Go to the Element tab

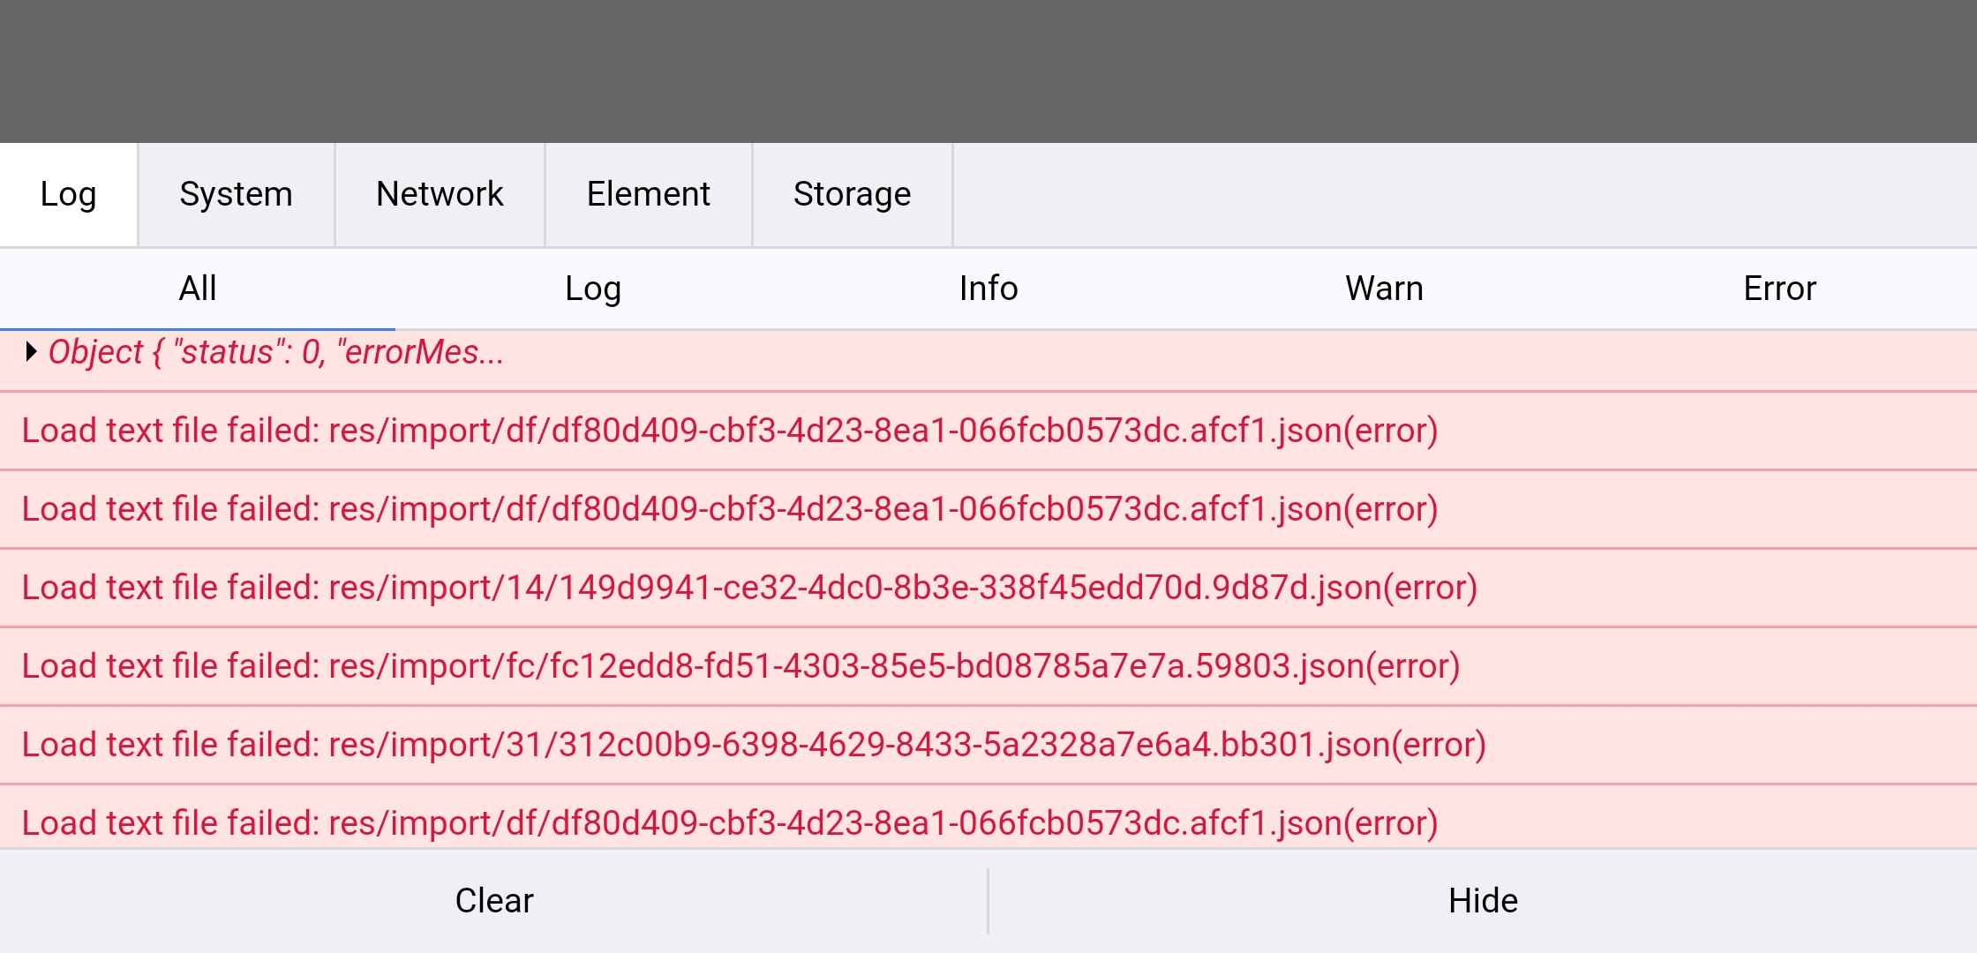pos(648,195)
